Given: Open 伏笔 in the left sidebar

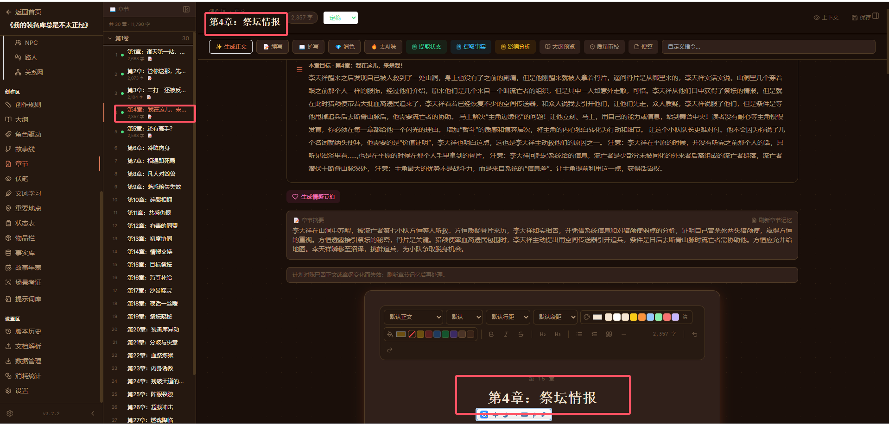Looking at the screenshot, I should 22,179.
